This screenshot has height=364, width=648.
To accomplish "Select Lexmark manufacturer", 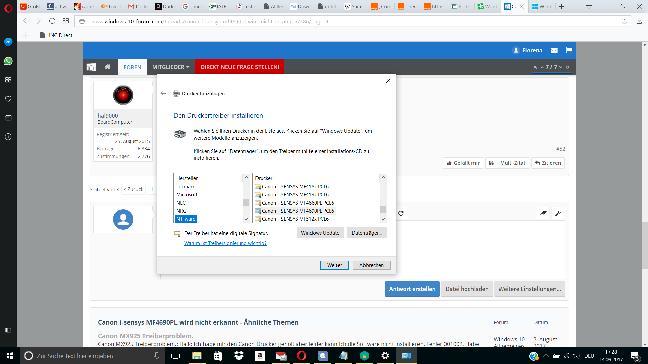I will 186,187.
